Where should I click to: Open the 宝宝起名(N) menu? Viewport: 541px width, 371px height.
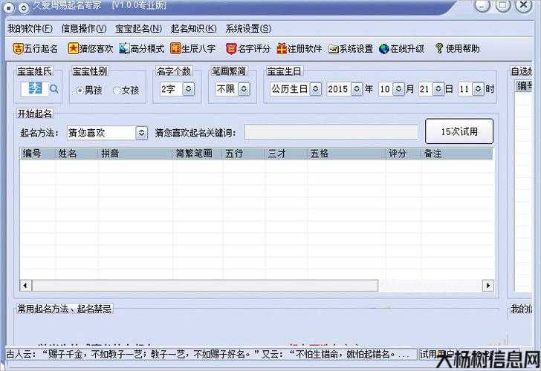[138, 29]
